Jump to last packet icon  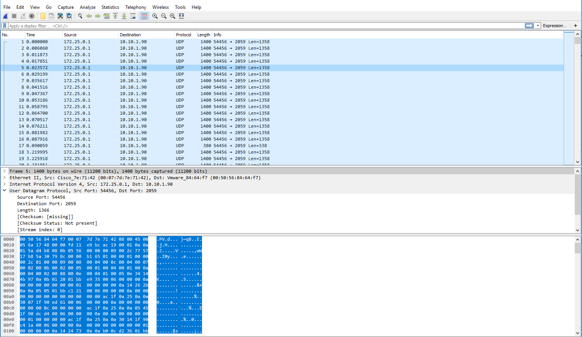tap(124, 16)
